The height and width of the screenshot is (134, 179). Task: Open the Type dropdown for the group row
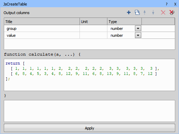138,29
